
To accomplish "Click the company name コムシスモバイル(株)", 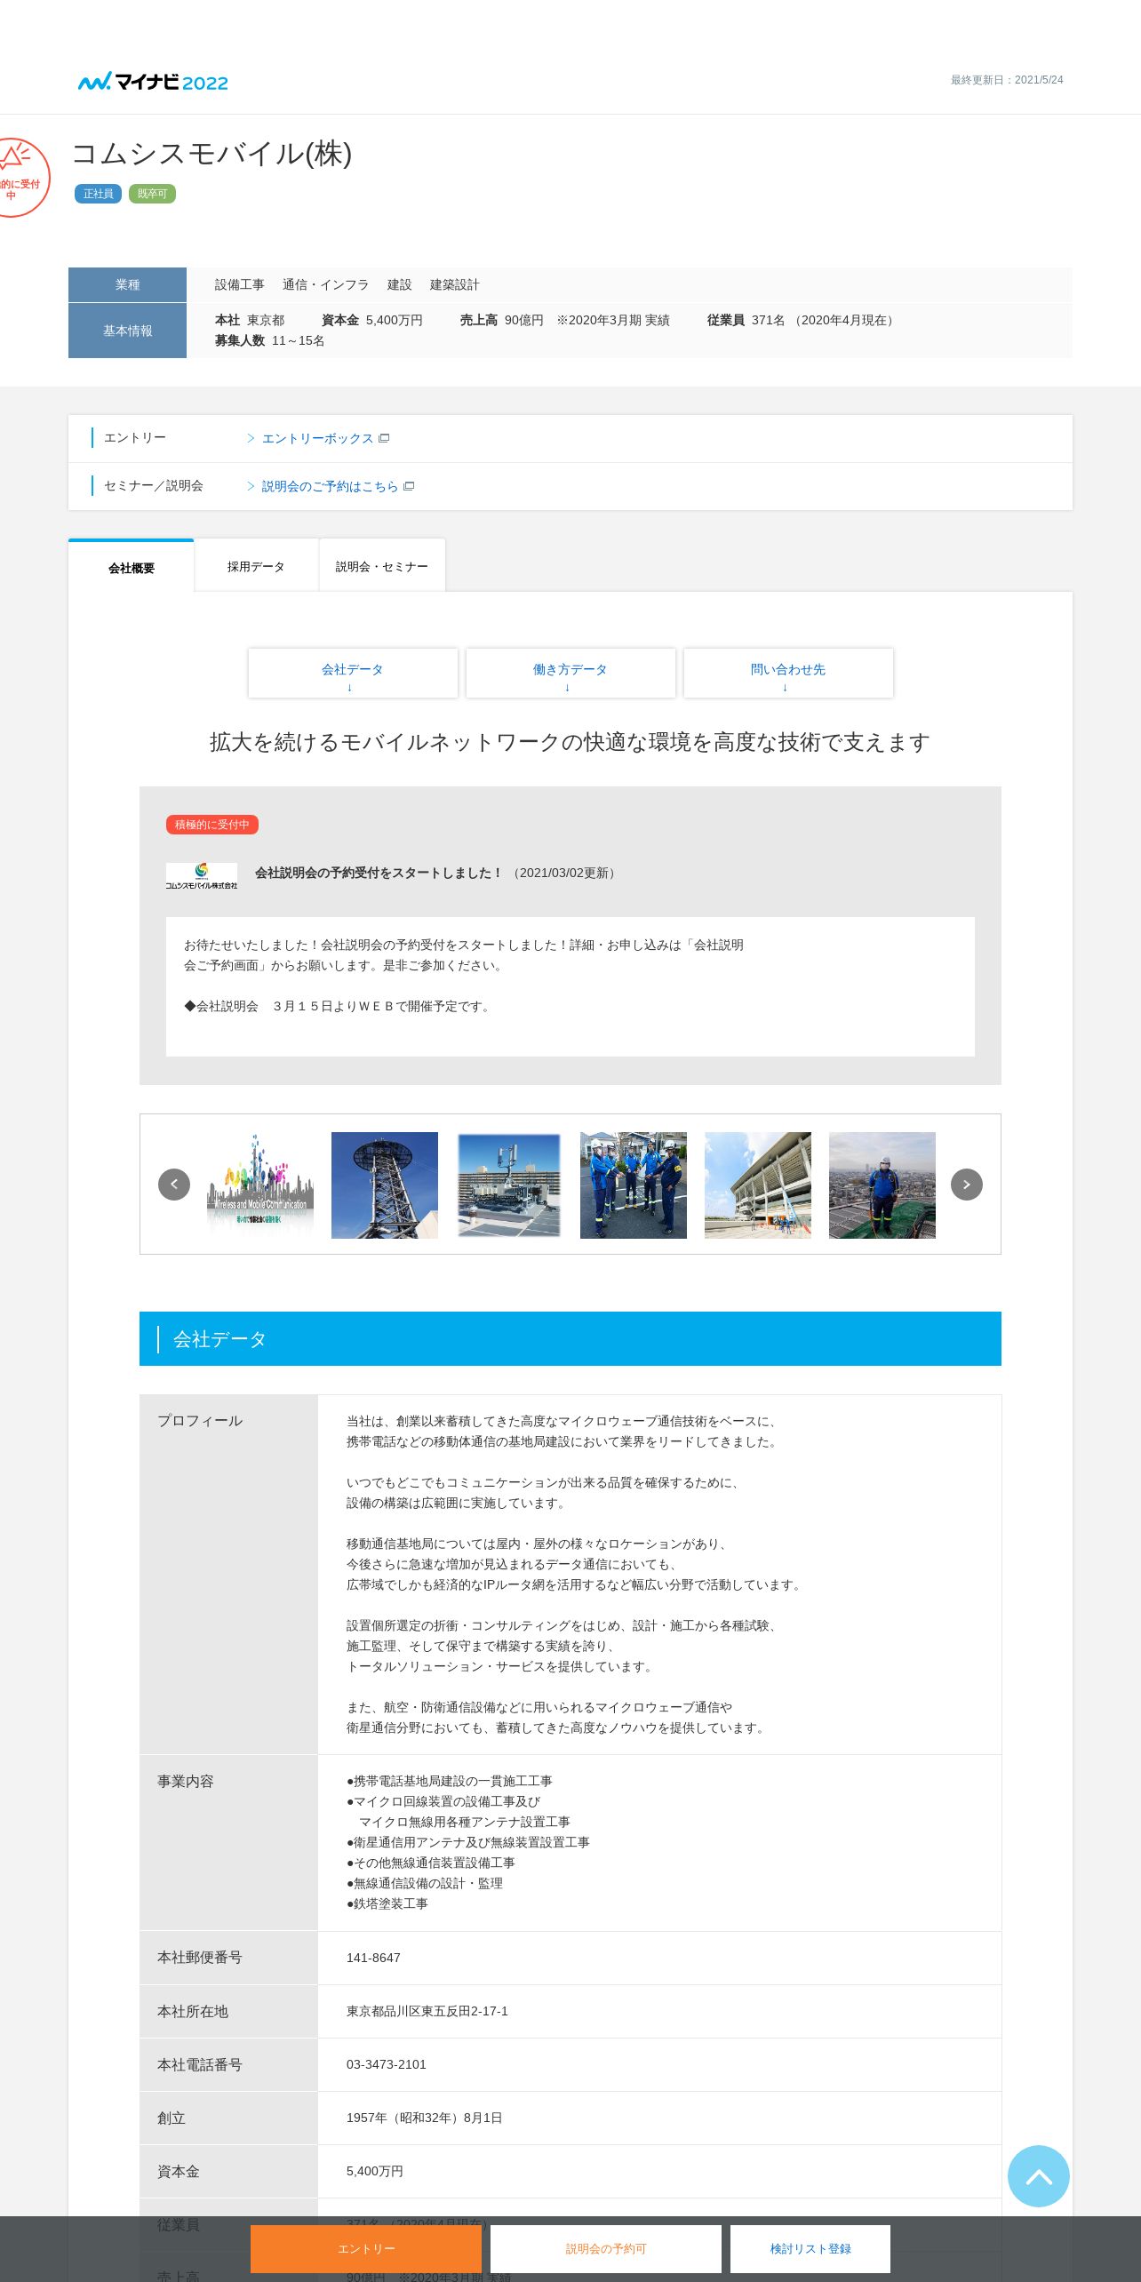I will [211, 154].
